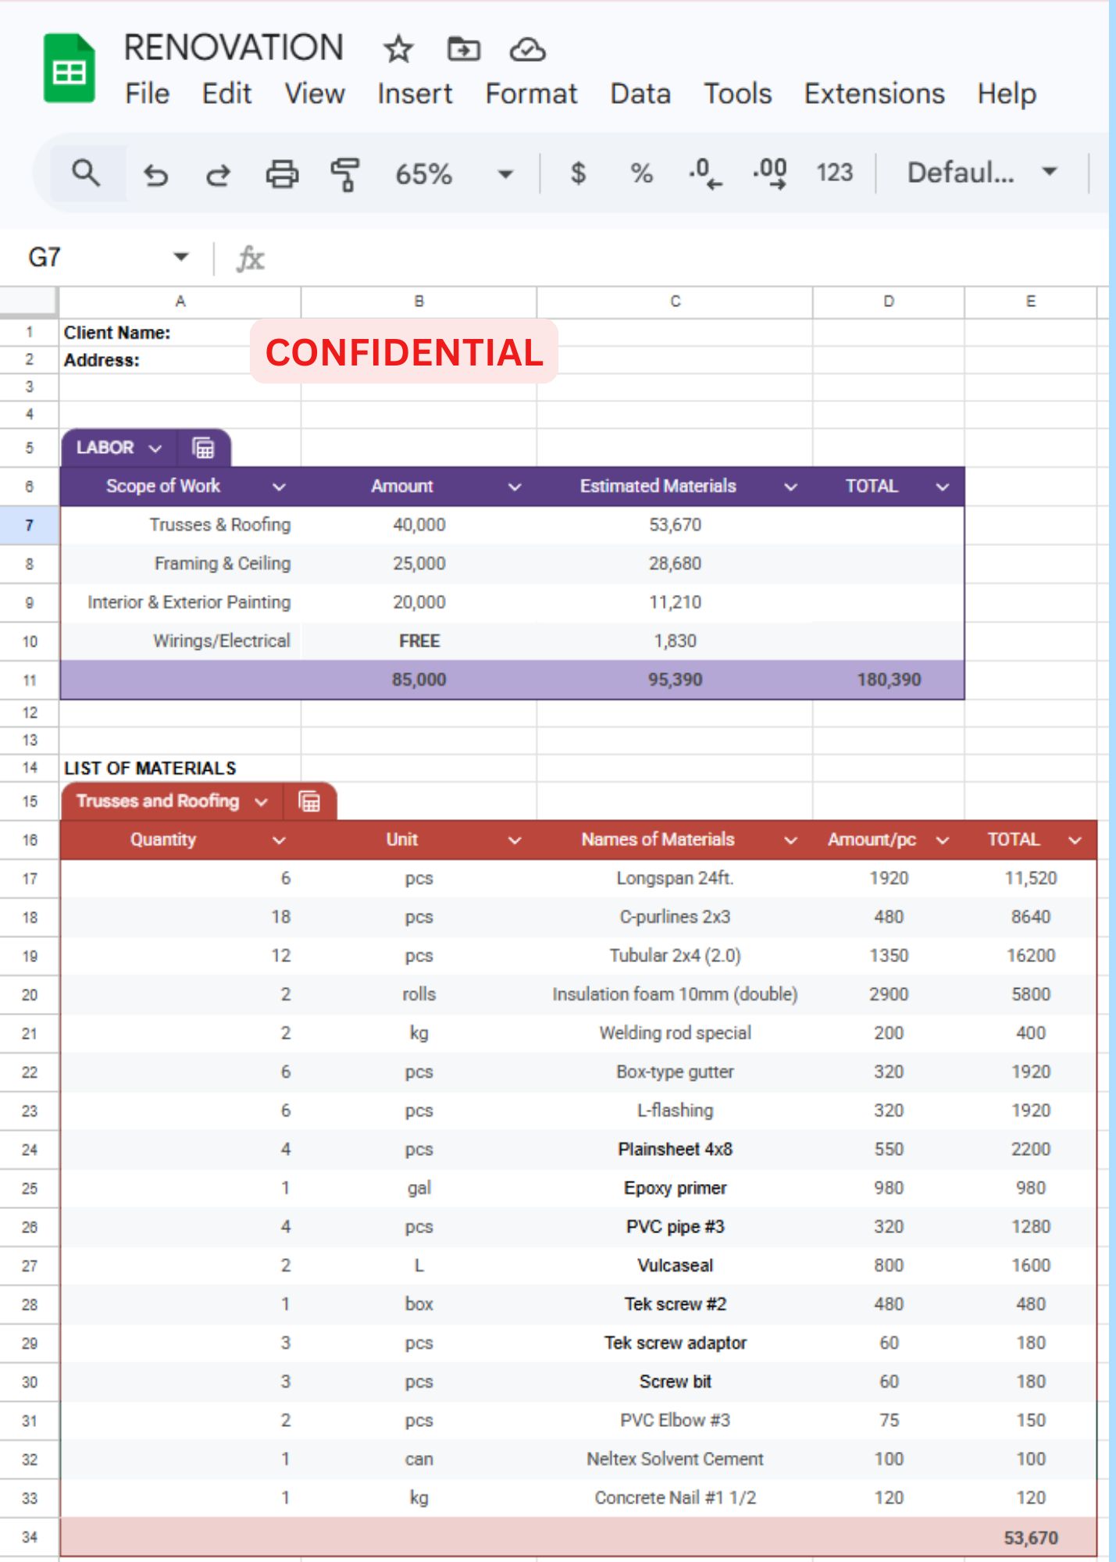The width and height of the screenshot is (1116, 1562).
Task: Open the LABOR table TOTAL column dropdown
Action: point(943,487)
